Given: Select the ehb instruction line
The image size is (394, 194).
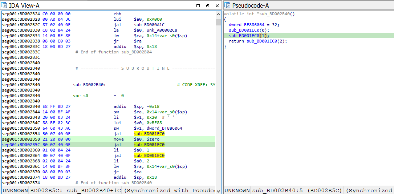Looking at the screenshot, I should [x=118, y=14].
